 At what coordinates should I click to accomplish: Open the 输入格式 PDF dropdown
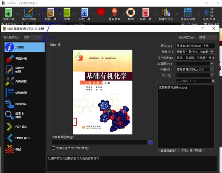pos(32,37)
